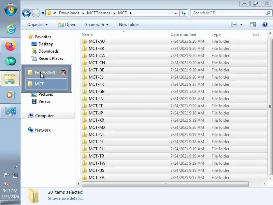This screenshot has width=273, height=205.
Task: Click the vertical scrollbar thumb
Action: pos(270,107)
